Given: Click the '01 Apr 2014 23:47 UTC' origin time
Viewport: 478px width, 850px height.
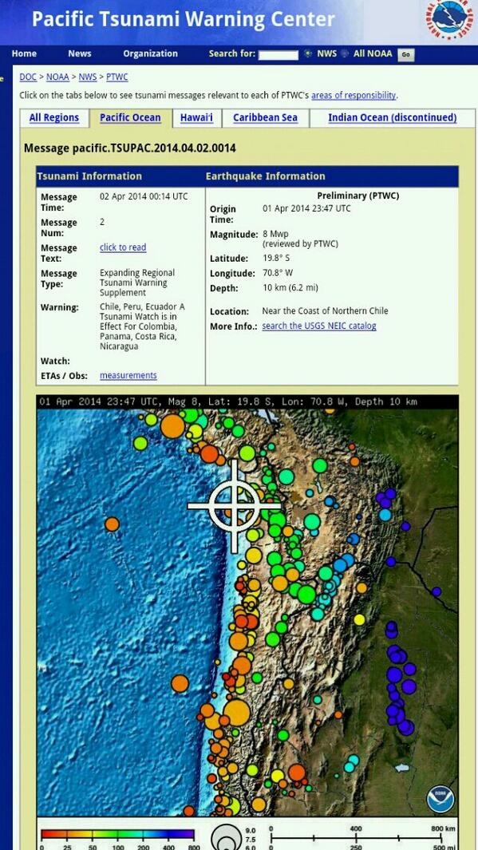Looking at the screenshot, I should click(x=306, y=208).
